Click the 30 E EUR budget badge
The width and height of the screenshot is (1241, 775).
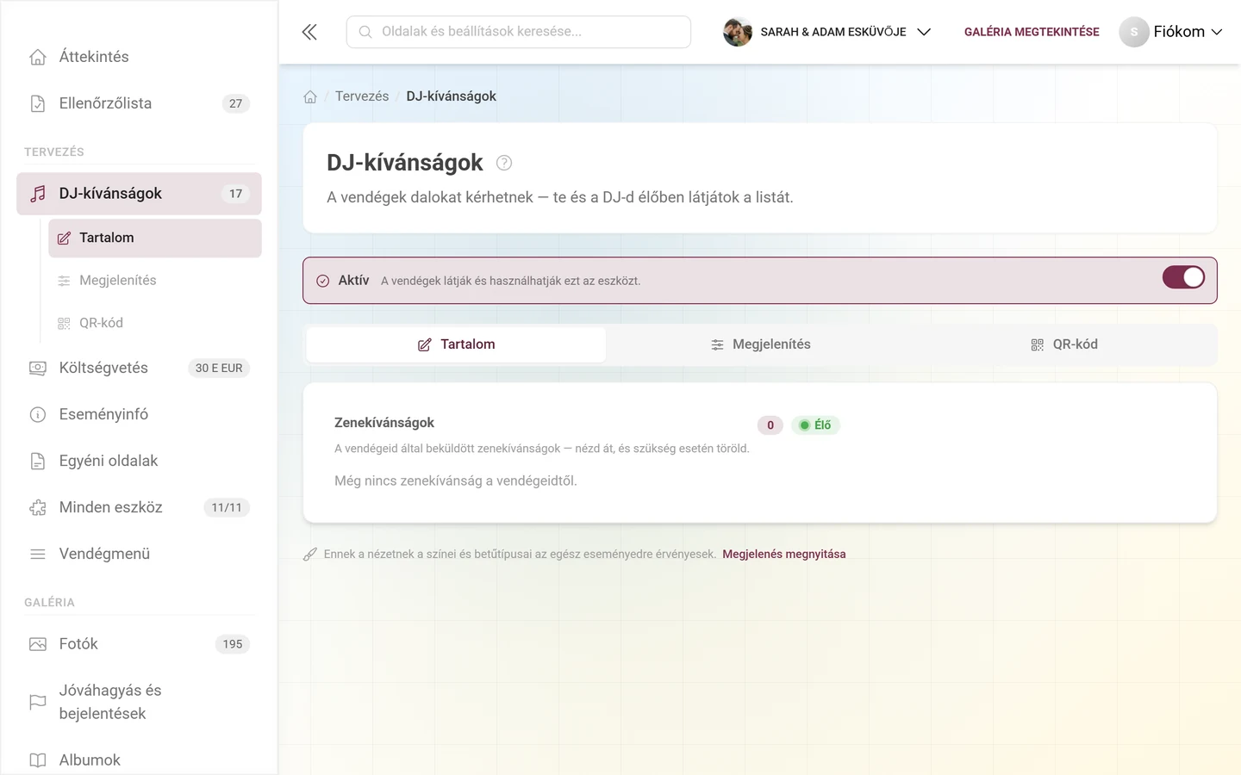(x=219, y=368)
